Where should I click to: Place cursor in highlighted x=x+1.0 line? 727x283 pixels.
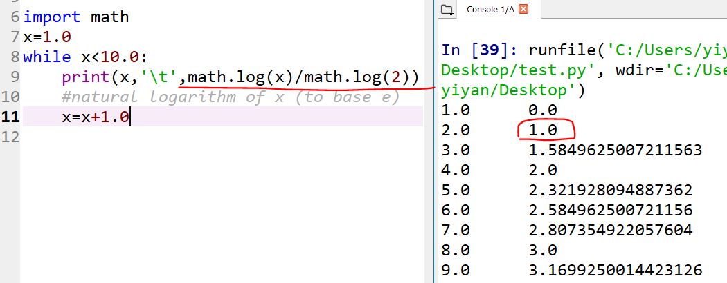[95, 117]
